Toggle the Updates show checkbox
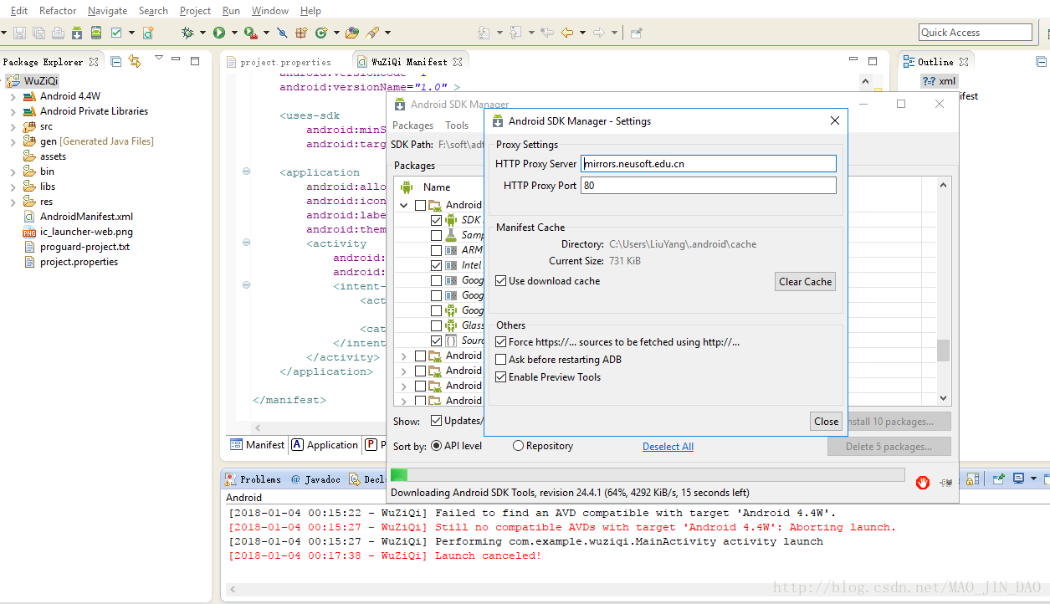 pos(436,421)
